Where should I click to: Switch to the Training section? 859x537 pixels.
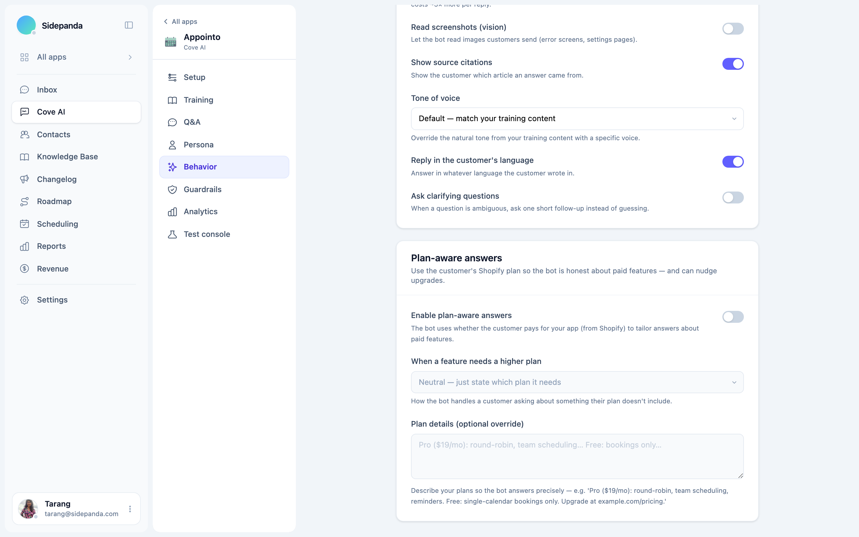click(224, 100)
